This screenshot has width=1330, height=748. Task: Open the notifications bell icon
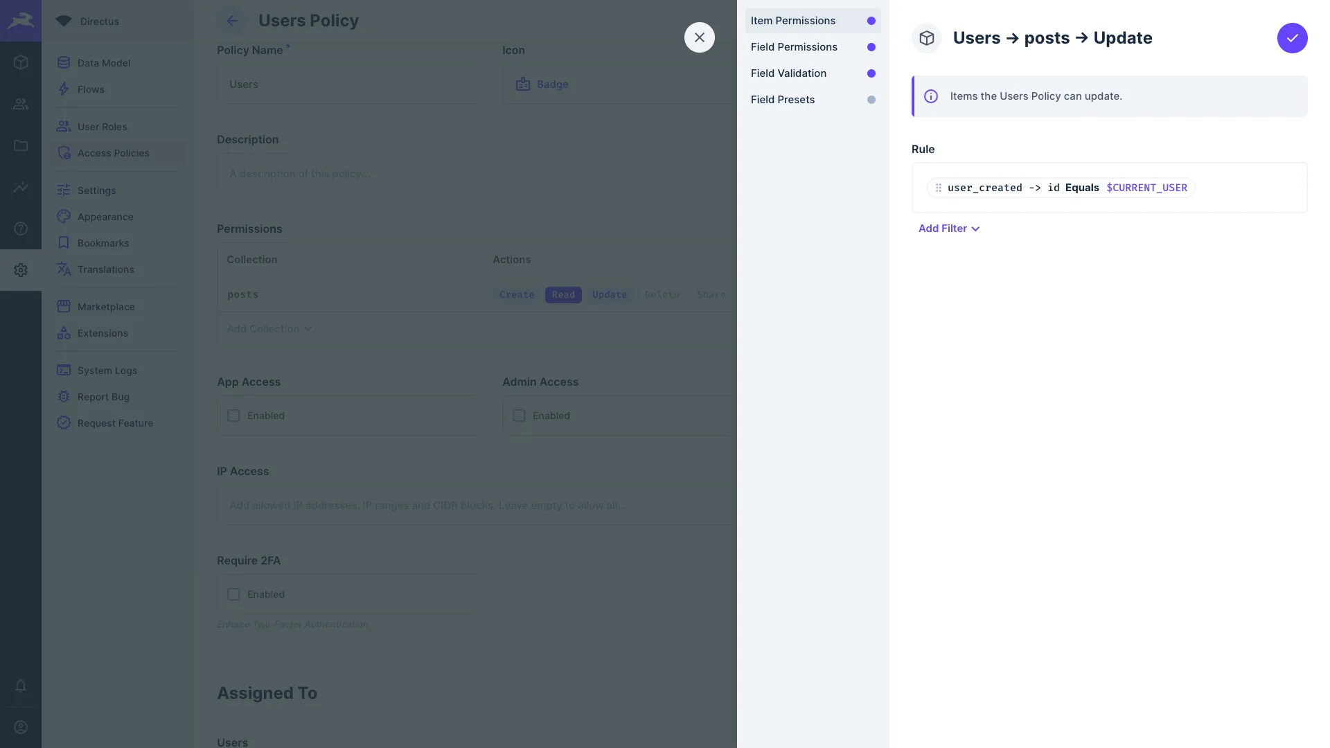tap(21, 686)
